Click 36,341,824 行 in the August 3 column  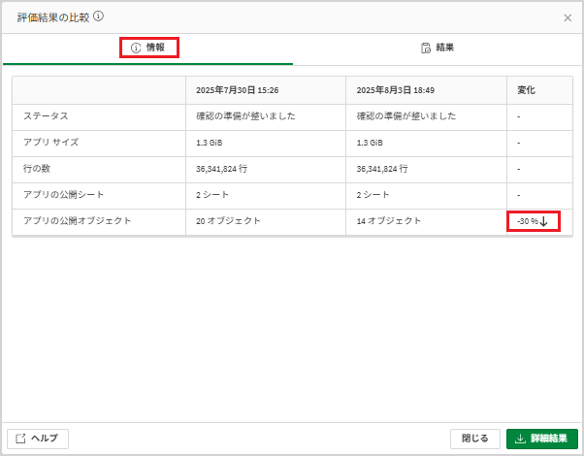coord(382,169)
